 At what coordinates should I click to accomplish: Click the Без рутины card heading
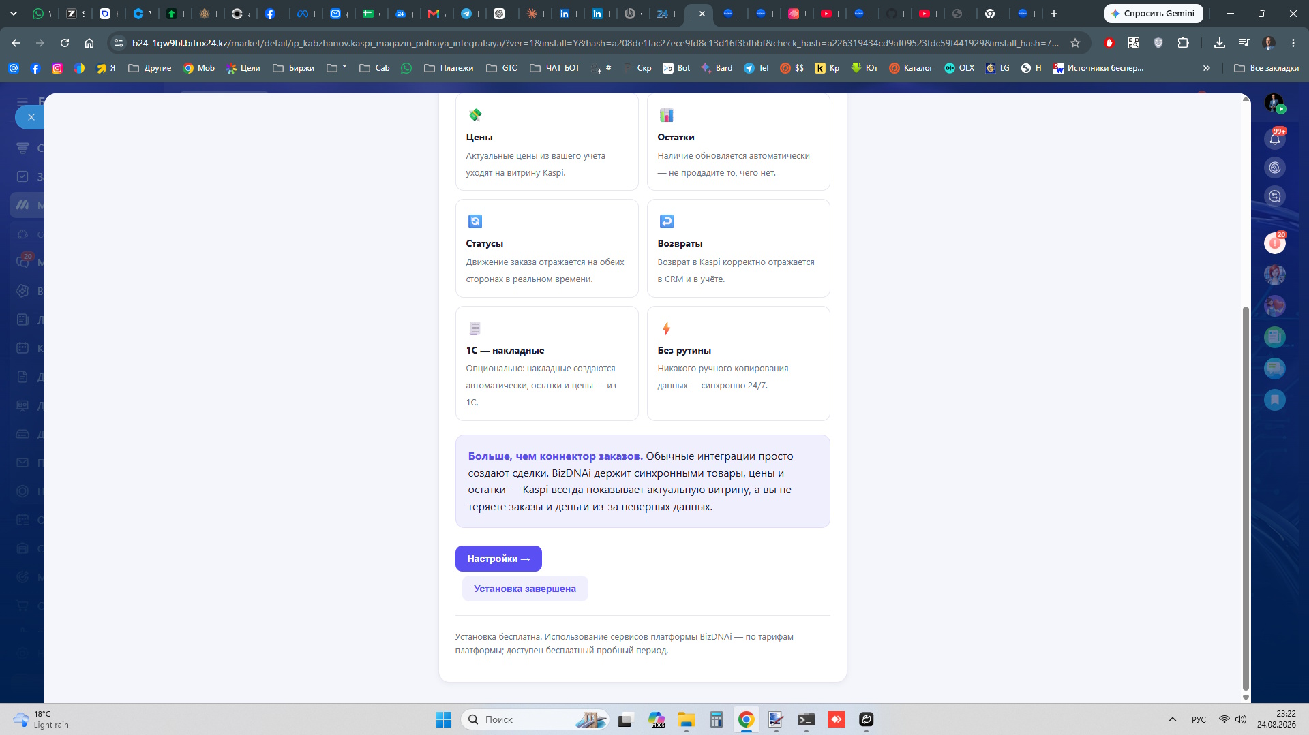(684, 351)
